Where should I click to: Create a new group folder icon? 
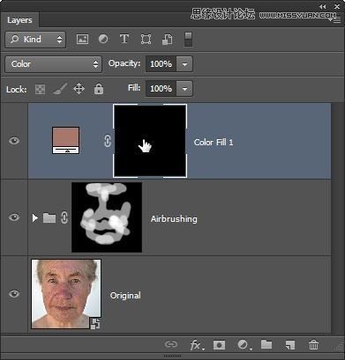(x=266, y=344)
